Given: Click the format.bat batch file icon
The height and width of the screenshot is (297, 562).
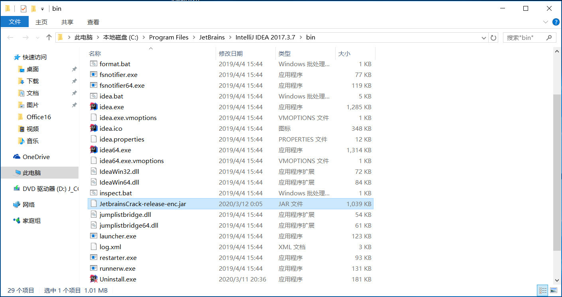Looking at the screenshot, I should click(x=94, y=64).
